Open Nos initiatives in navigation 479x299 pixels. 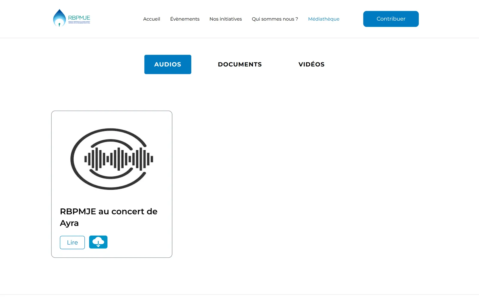226,19
